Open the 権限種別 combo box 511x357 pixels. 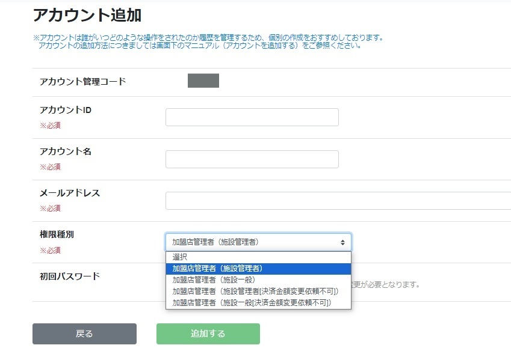pyautogui.click(x=258, y=242)
